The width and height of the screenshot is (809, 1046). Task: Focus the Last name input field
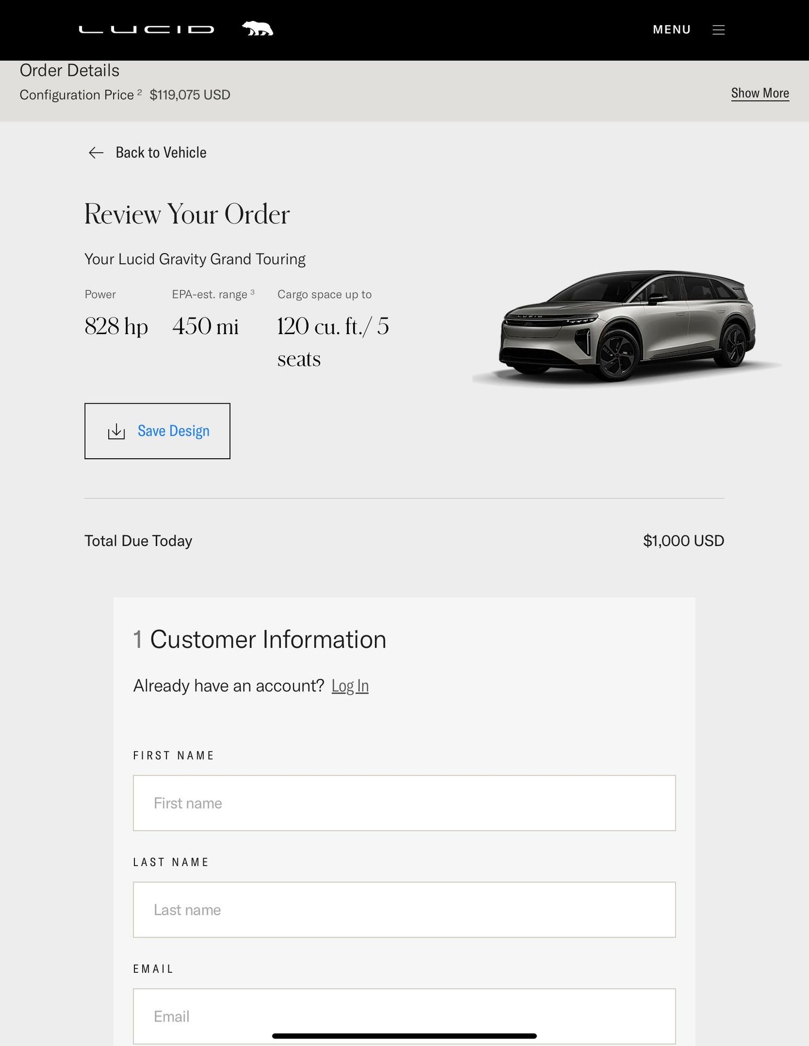[x=404, y=909]
